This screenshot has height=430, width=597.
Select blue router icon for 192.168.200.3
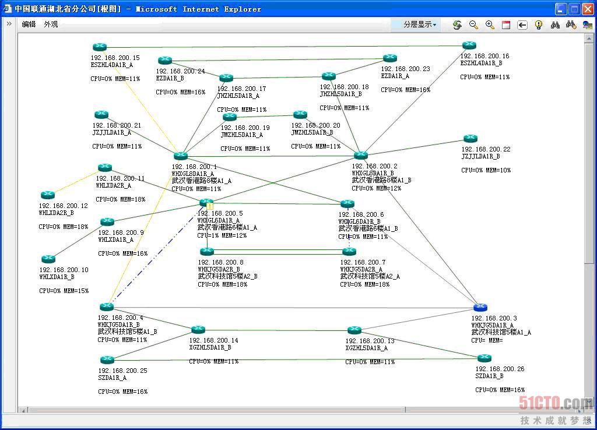480,307
